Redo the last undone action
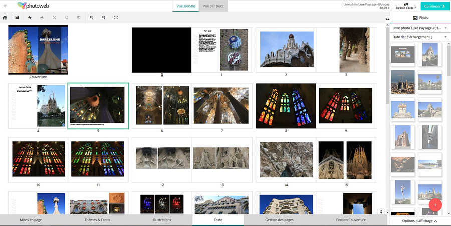Viewport: 451px width, 226px height. click(x=42, y=18)
